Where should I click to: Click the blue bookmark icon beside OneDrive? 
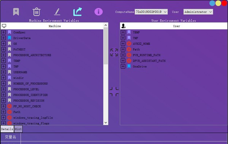tap(129, 66)
